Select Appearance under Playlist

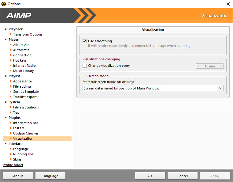tap(22, 81)
